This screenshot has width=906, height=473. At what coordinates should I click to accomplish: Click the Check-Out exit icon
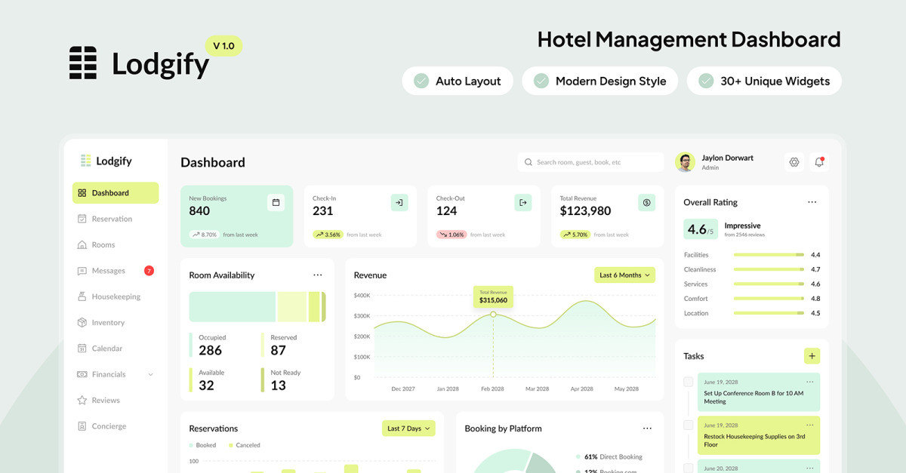click(x=522, y=202)
